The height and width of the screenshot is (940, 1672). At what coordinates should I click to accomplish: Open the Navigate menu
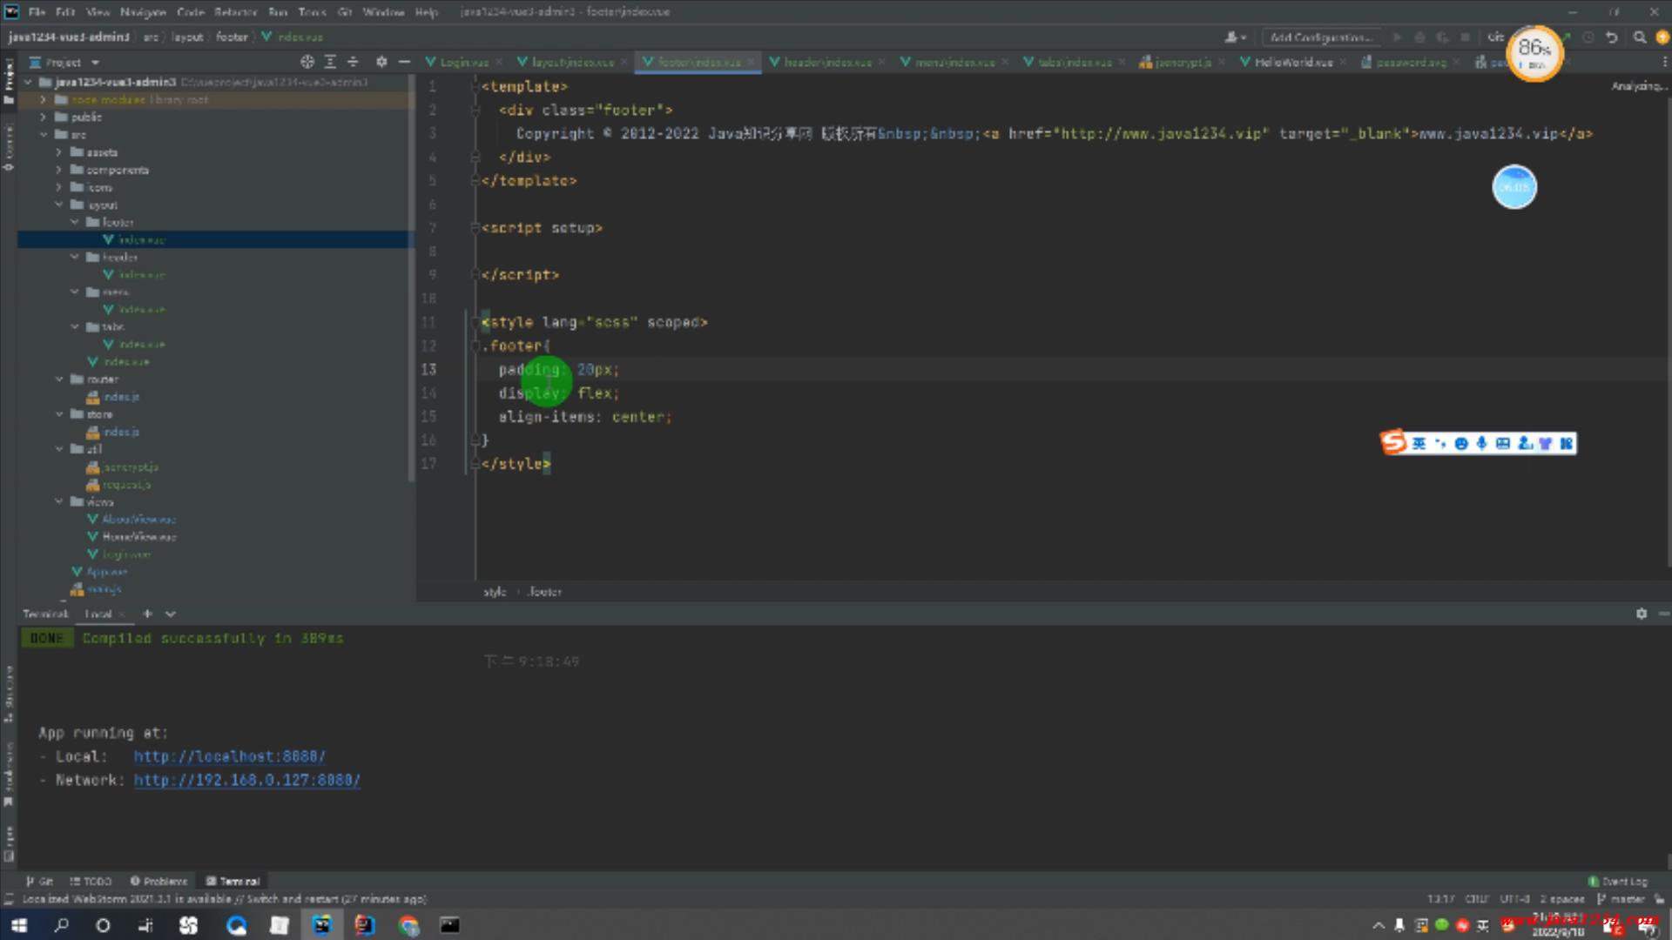click(143, 12)
